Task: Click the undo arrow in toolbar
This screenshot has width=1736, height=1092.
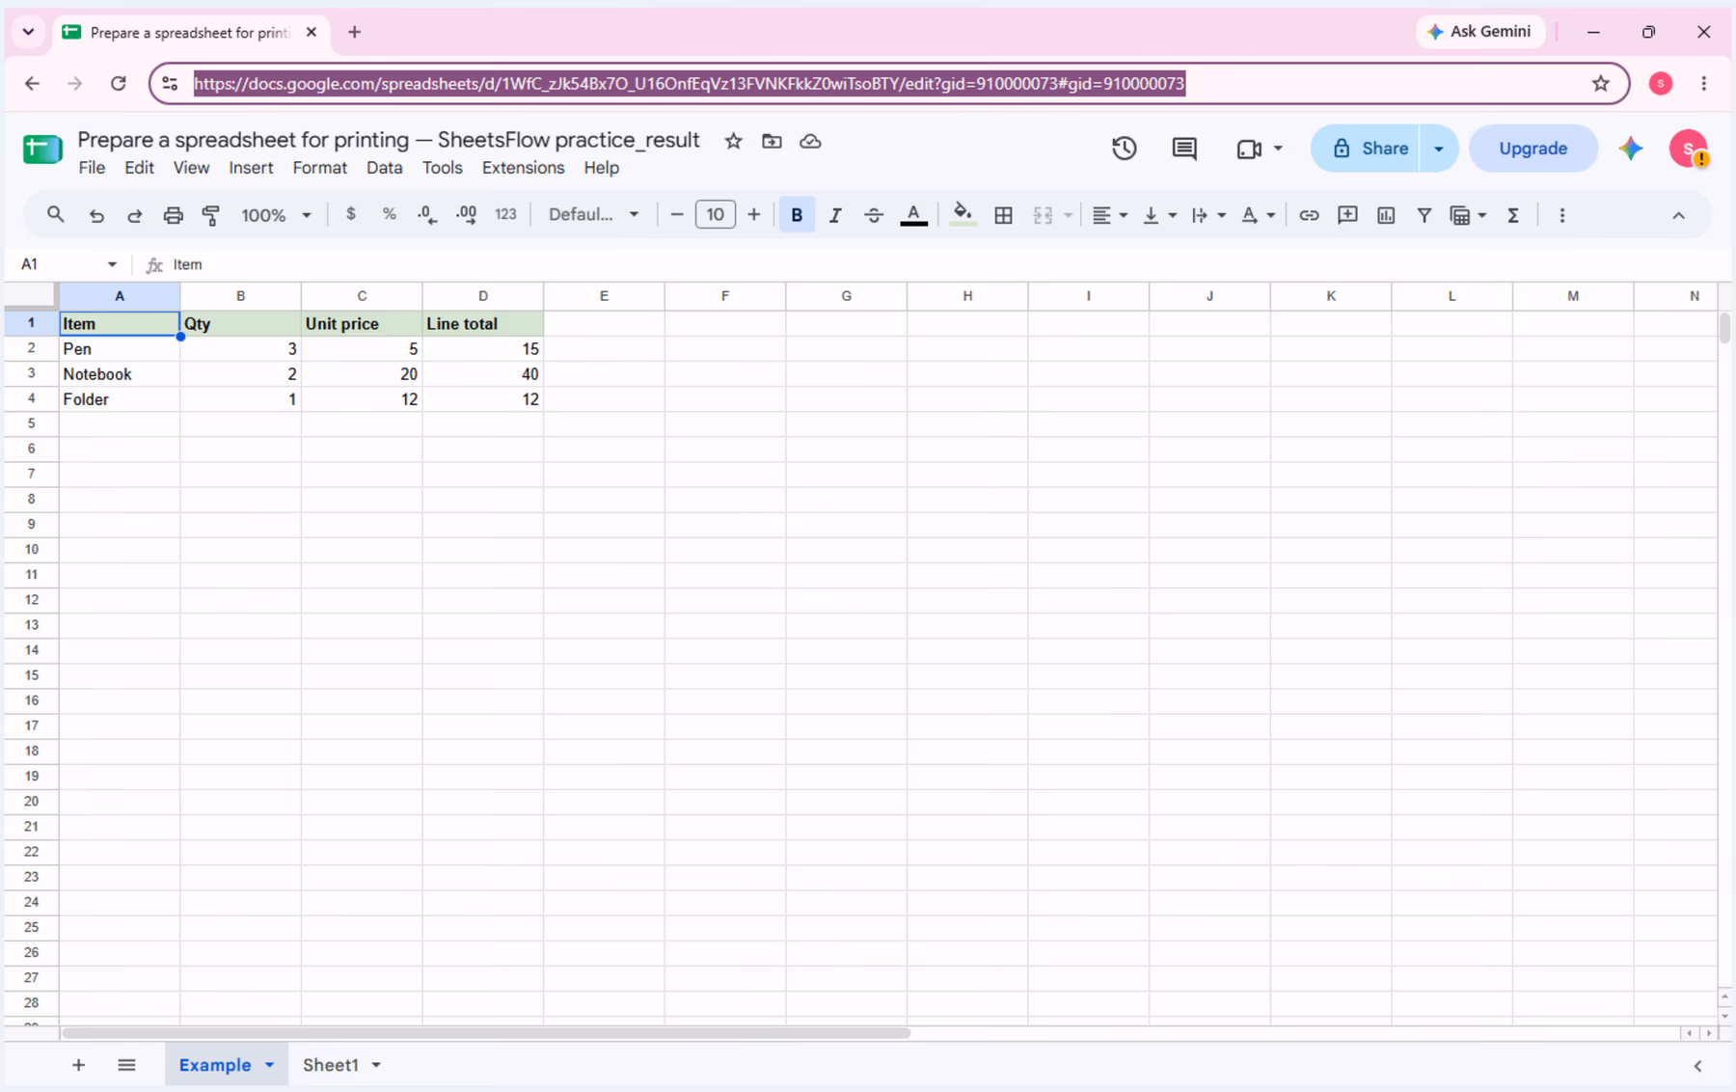Action: click(96, 215)
